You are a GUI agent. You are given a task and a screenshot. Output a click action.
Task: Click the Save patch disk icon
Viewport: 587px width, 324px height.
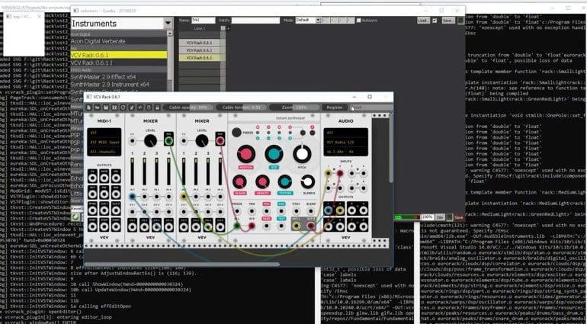pos(105,107)
